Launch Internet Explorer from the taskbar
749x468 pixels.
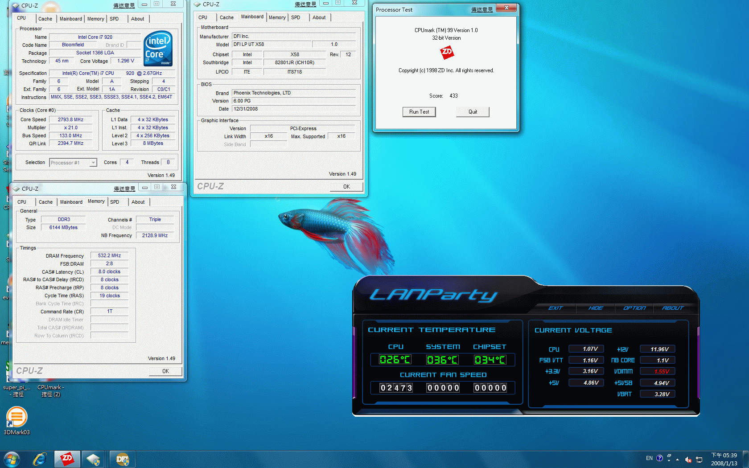pos(40,459)
